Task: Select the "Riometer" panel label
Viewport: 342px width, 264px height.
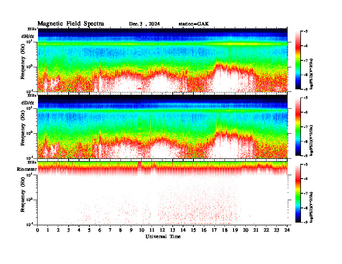Action: [27, 169]
